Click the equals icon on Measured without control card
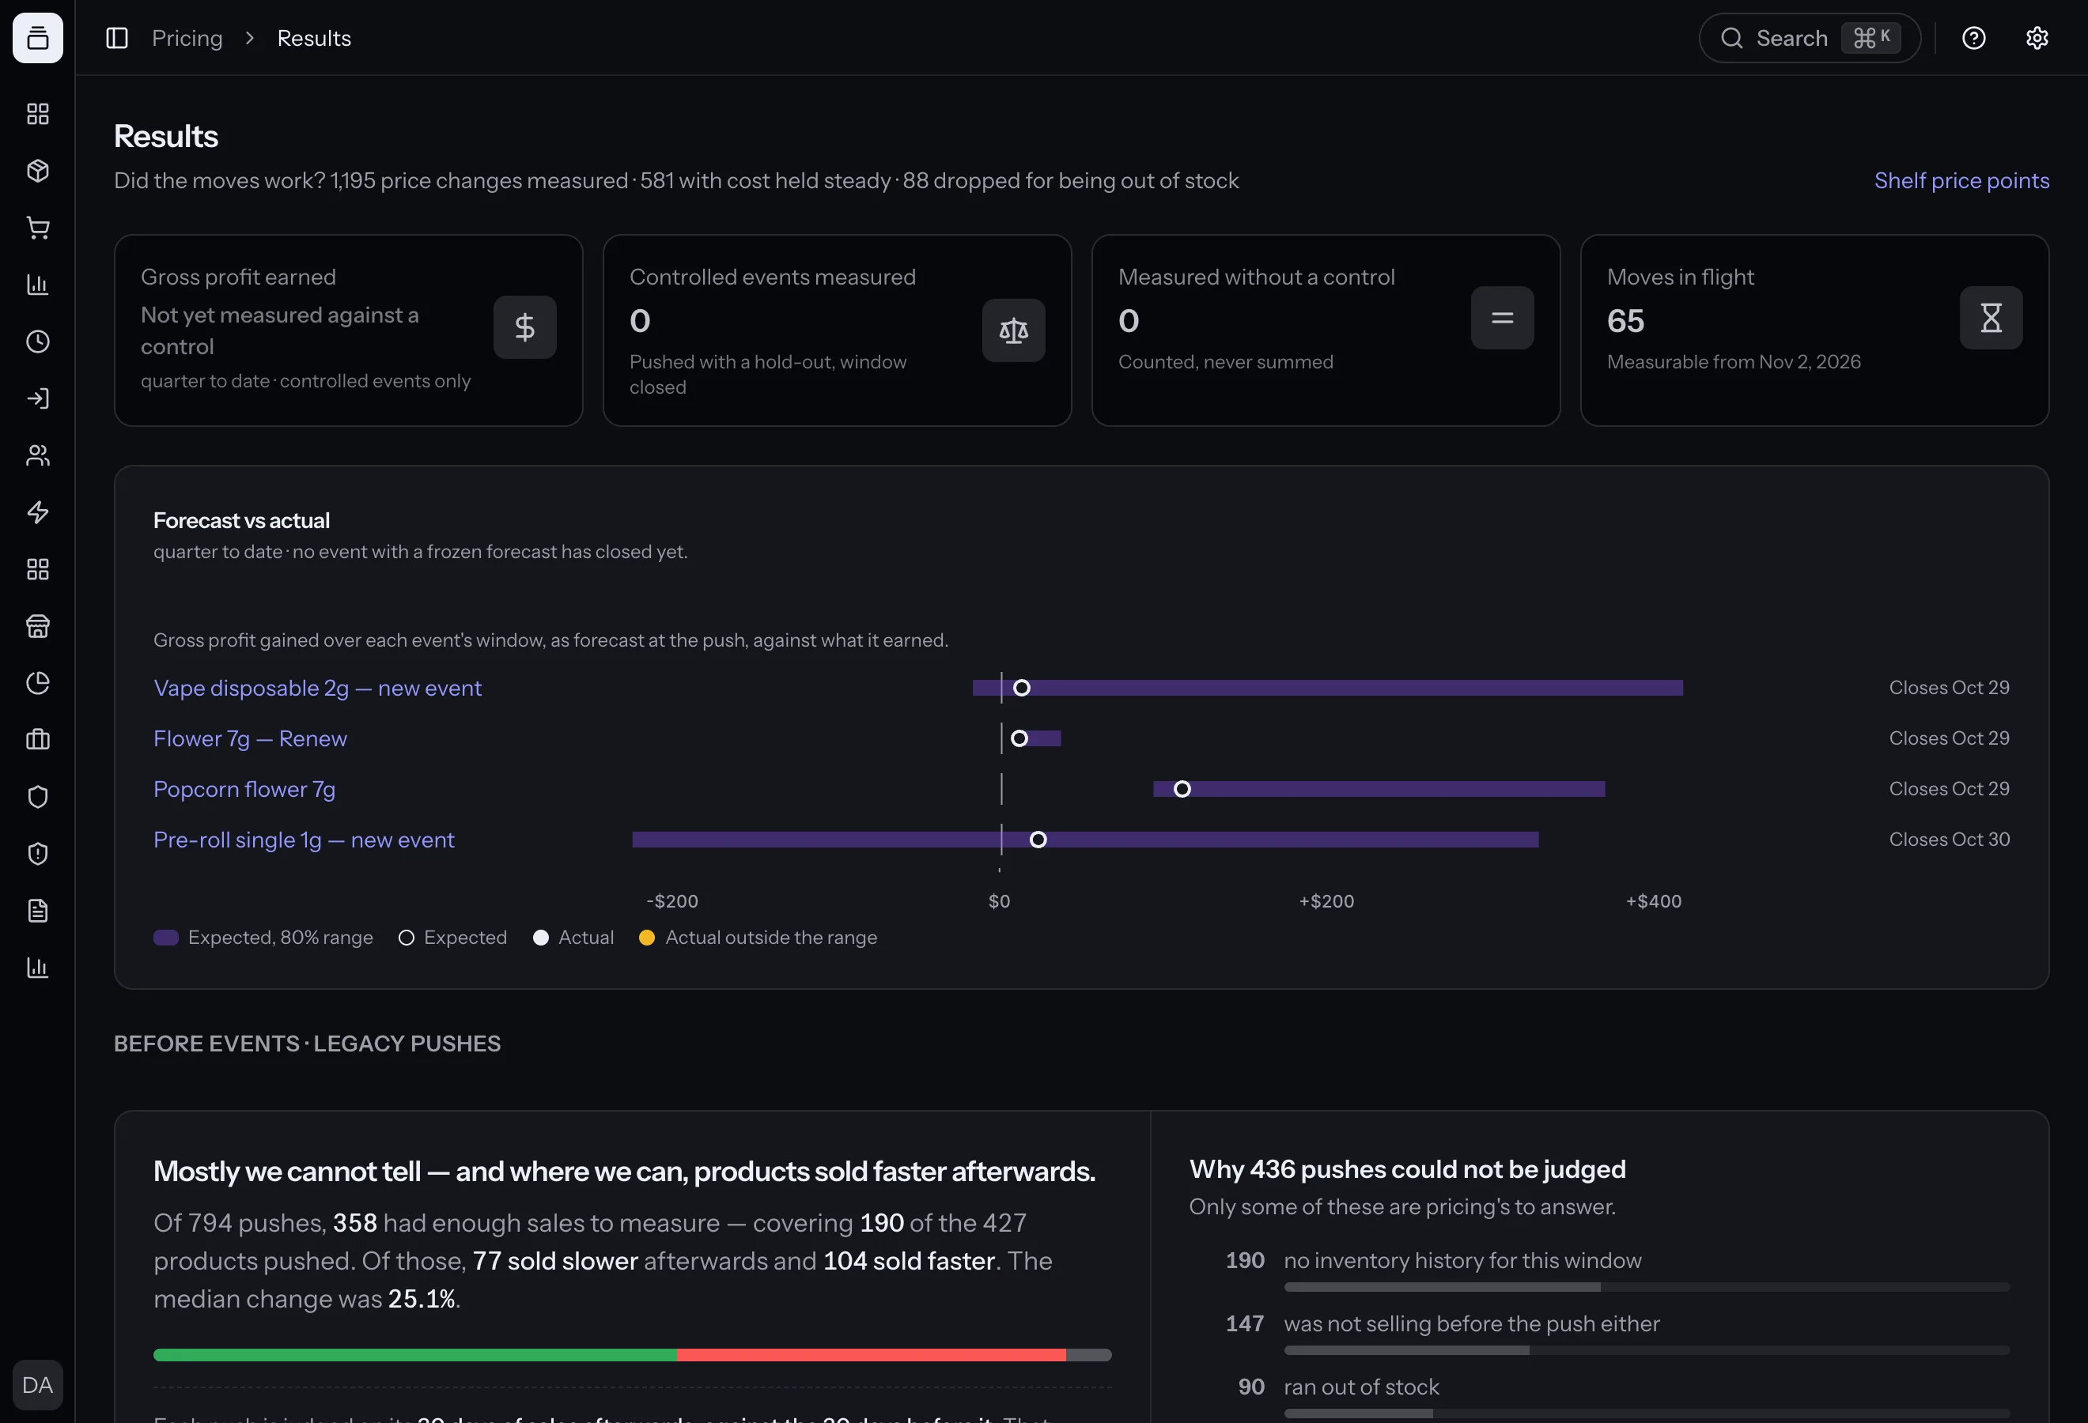 point(1502,318)
